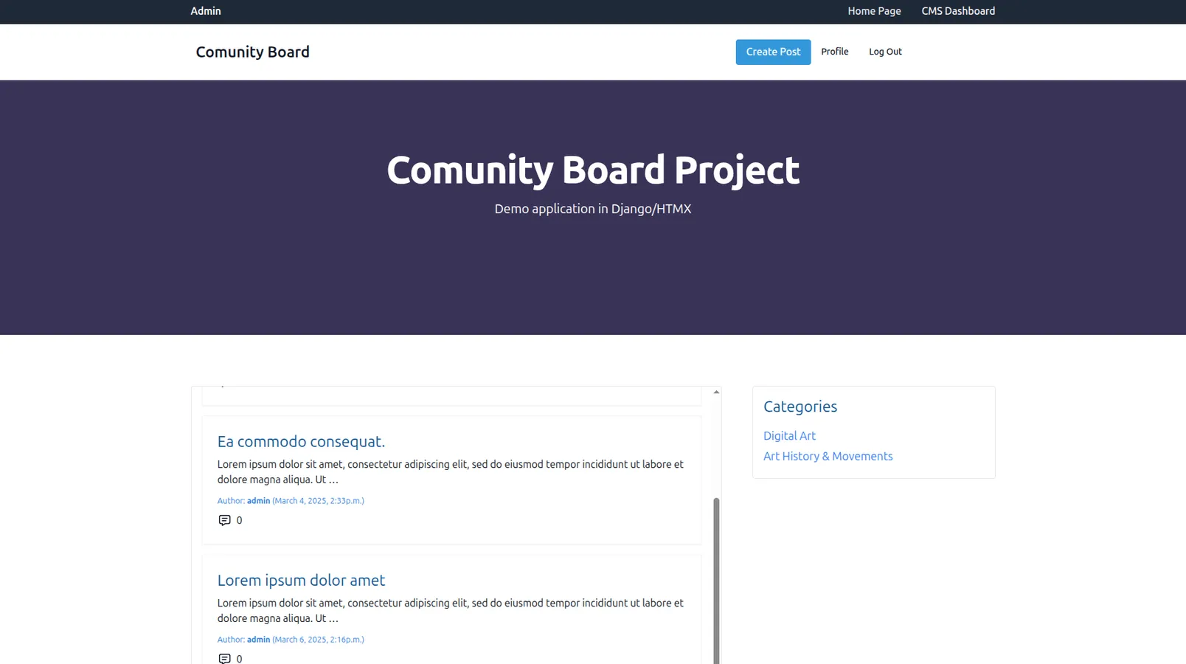This screenshot has width=1186, height=664.
Task: Click the comment count on Ea commodo consequat post
Action: 239,520
